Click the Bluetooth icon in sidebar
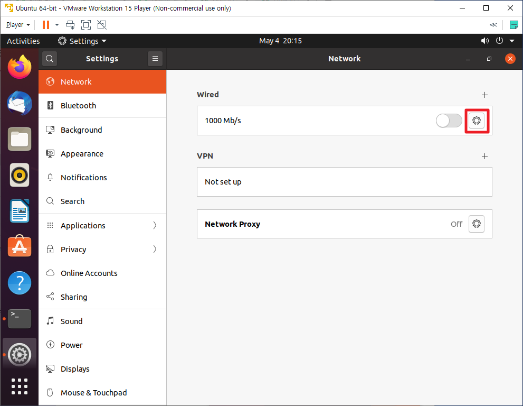The height and width of the screenshot is (406, 523). [x=50, y=106]
